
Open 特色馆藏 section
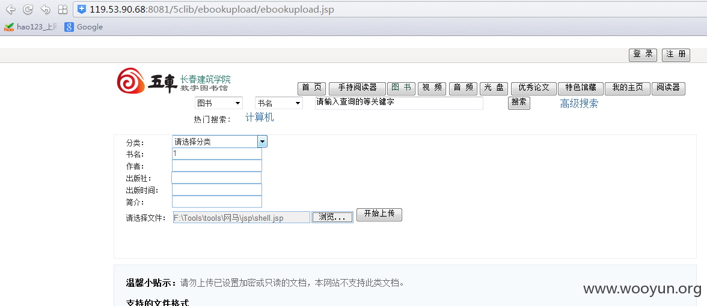coord(581,88)
